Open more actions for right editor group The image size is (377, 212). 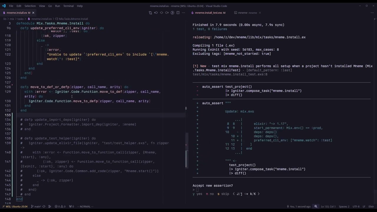pyautogui.click(x=372, y=13)
